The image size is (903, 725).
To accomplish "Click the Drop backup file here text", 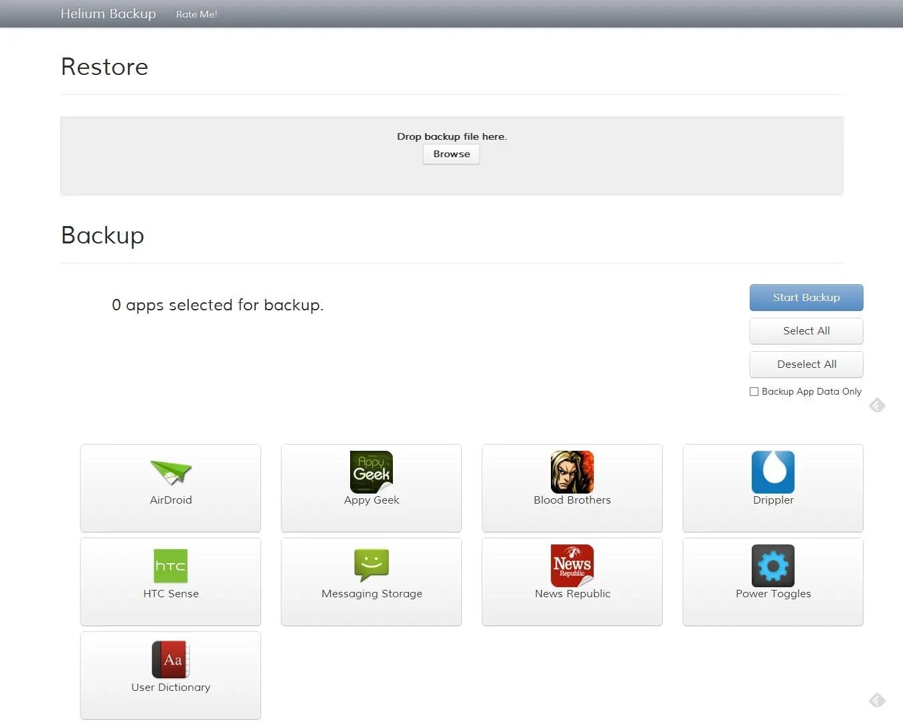I will (x=452, y=136).
